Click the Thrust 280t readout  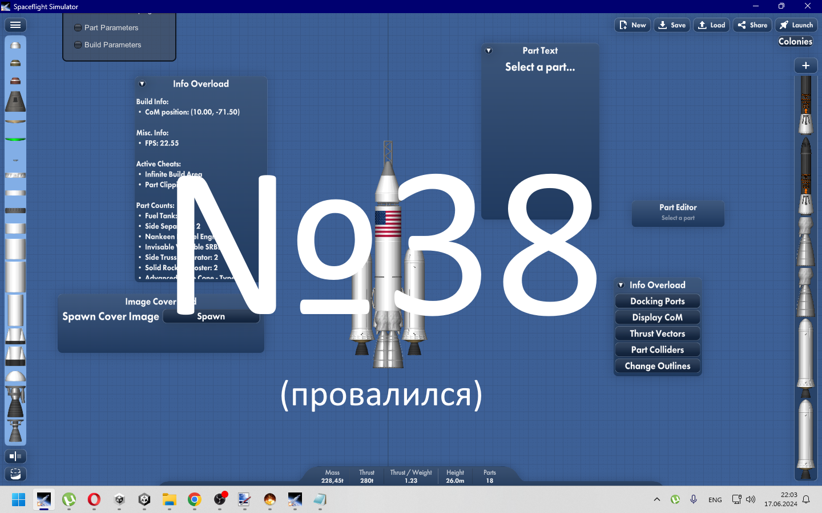tap(367, 477)
